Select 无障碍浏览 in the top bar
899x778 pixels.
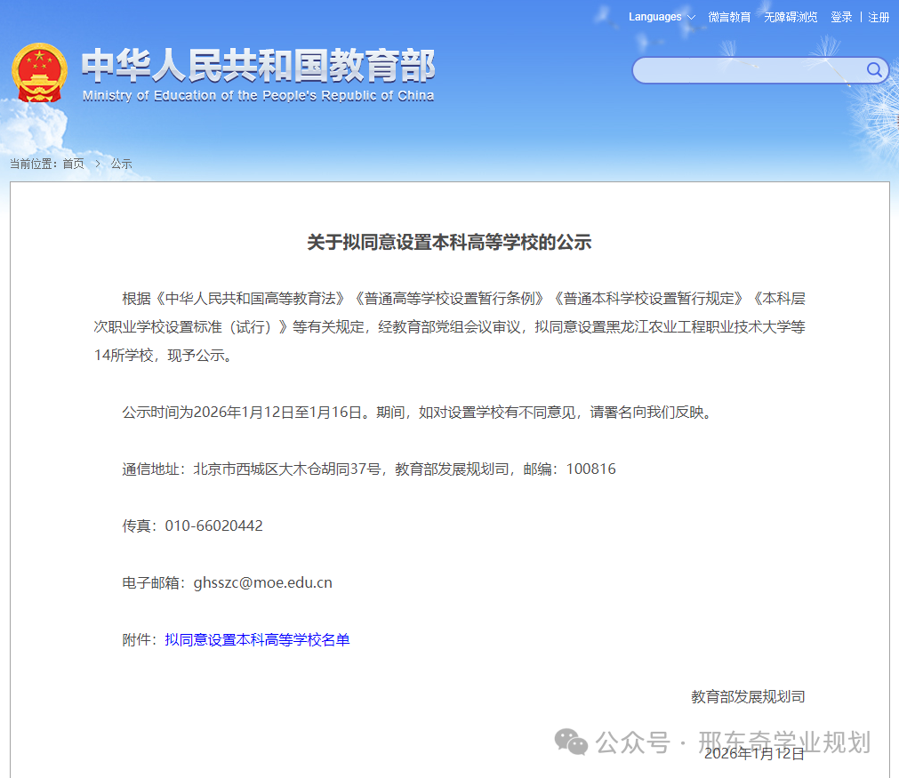pos(791,17)
